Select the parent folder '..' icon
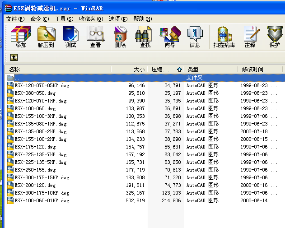 [x=10, y=78]
